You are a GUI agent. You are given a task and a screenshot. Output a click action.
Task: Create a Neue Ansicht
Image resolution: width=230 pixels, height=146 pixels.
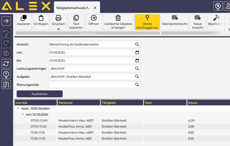(198, 18)
